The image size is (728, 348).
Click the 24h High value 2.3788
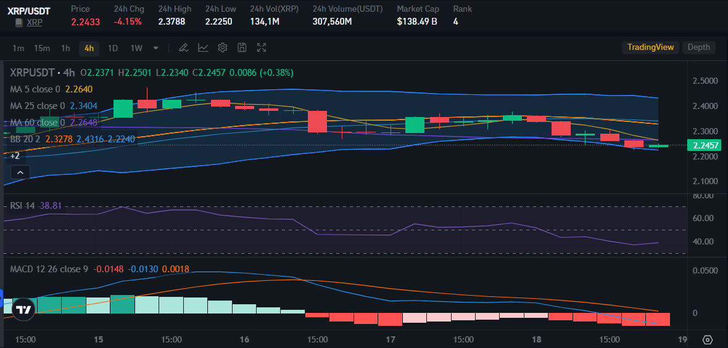coord(172,22)
